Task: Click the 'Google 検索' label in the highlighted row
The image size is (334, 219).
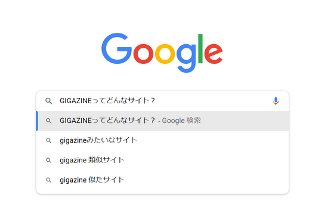Action: pyautogui.click(x=181, y=121)
